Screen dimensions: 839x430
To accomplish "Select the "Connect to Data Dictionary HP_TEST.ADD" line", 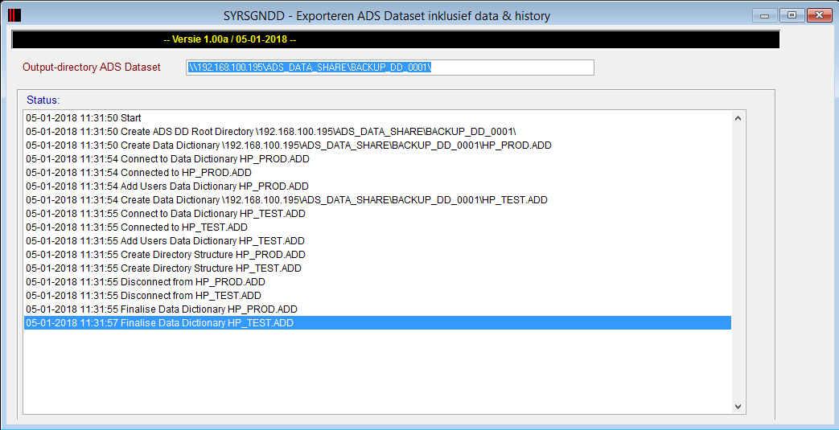I will tap(378, 214).
